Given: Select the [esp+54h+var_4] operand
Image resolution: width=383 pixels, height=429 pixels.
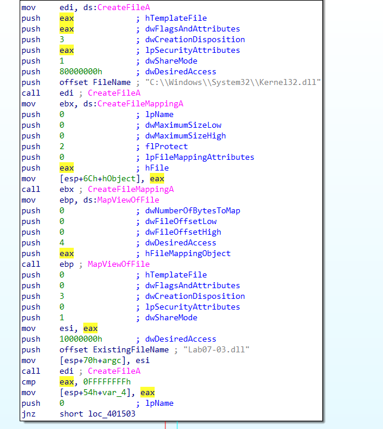Looking at the screenshot, I should pyautogui.click(x=98, y=392).
